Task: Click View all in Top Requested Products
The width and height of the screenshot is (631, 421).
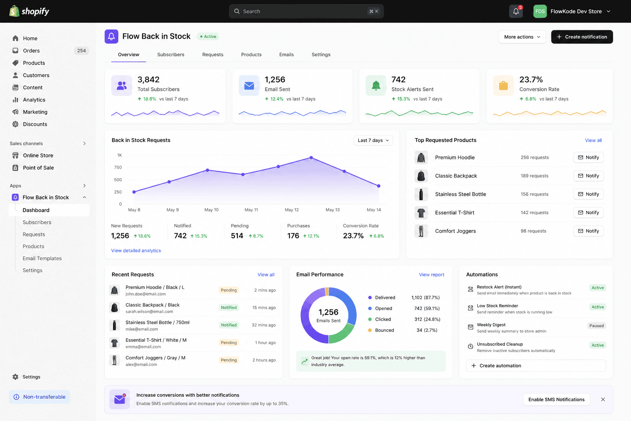Action: pos(594,141)
